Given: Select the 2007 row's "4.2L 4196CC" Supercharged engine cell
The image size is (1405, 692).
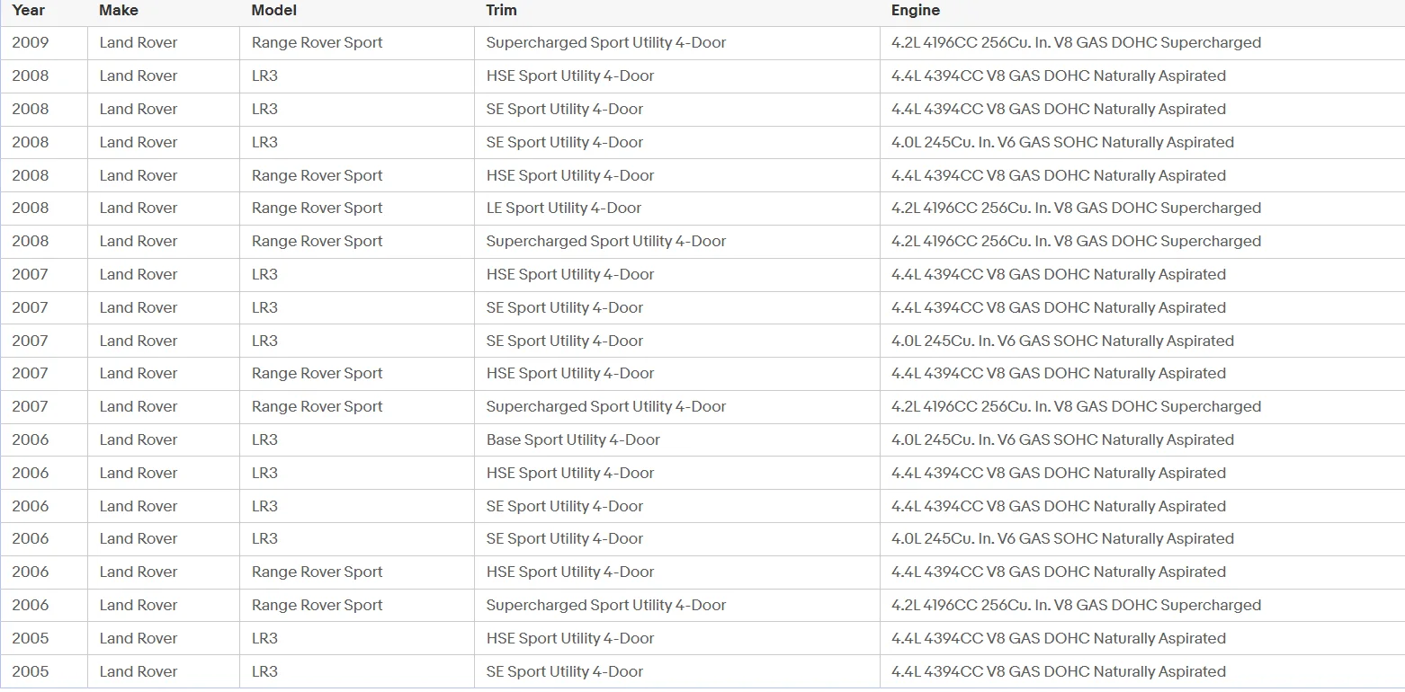Looking at the screenshot, I should [1077, 407].
